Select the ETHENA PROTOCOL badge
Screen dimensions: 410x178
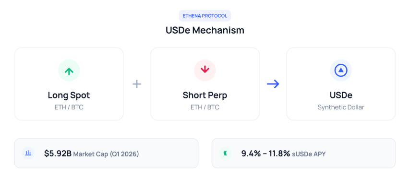point(205,16)
